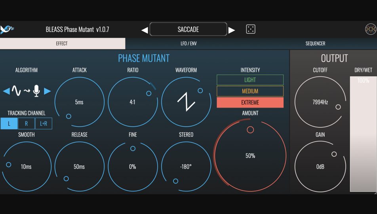Switch to the EFFECT tab
Screen dimensions: 377x214
pos(63,44)
